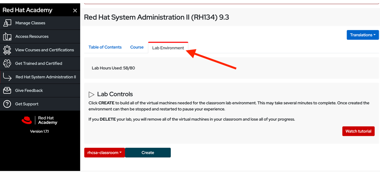Click the View Courses and Certifications badge icon
The image size is (380, 174).
tap(7, 50)
